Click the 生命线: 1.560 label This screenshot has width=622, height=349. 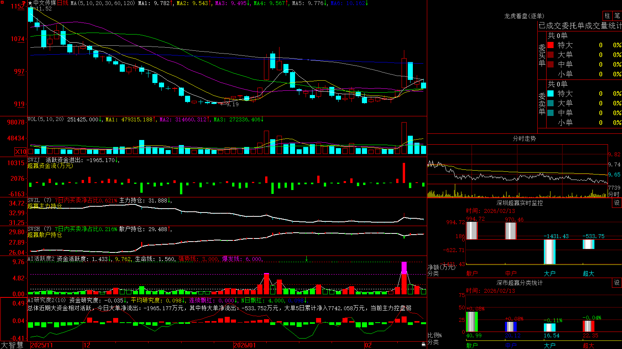click(x=154, y=259)
